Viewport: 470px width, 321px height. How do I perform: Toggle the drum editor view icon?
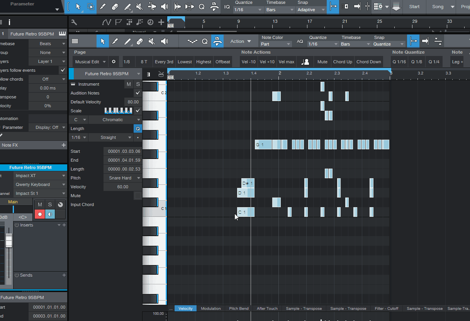[x=161, y=74]
